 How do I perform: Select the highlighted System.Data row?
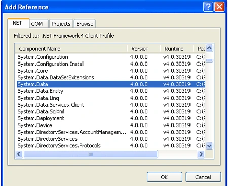[111, 84]
